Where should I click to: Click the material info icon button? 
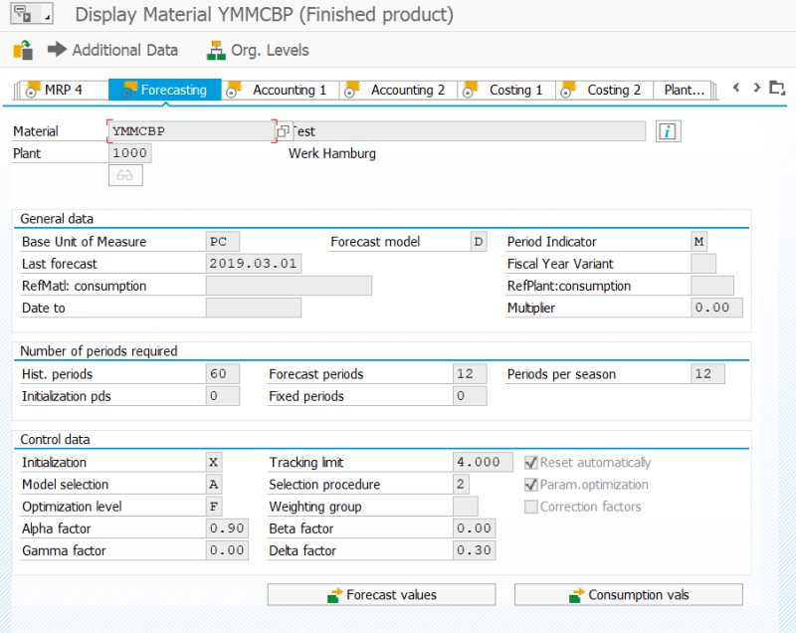pyautogui.click(x=668, y=131)
